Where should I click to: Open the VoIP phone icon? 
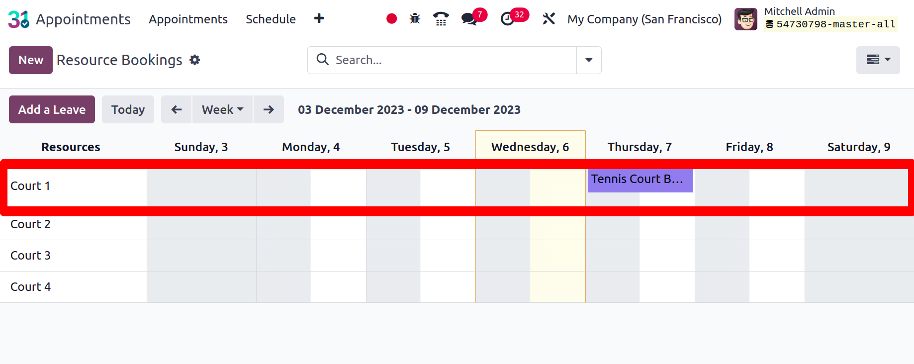click(441, 19)
